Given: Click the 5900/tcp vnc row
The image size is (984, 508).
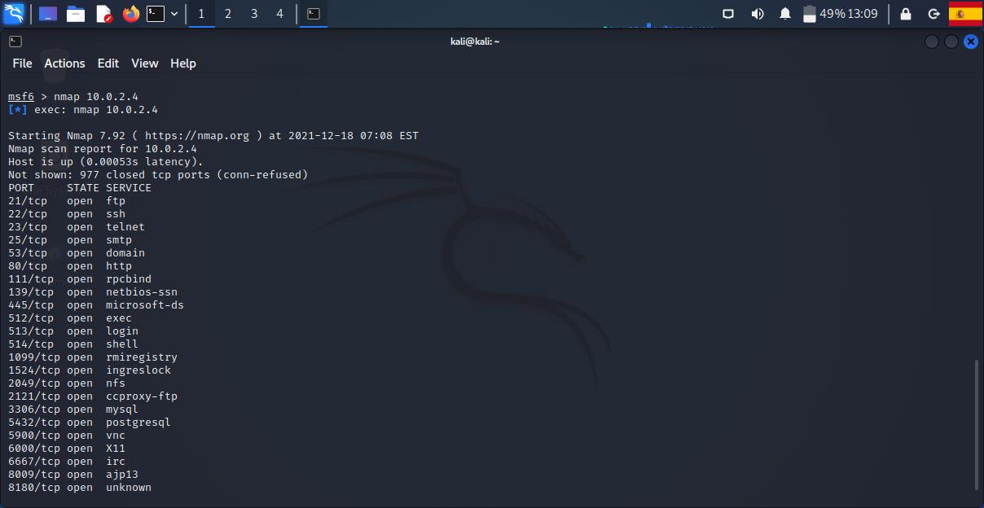Looking at the screenshot, I should pos(67,436).
